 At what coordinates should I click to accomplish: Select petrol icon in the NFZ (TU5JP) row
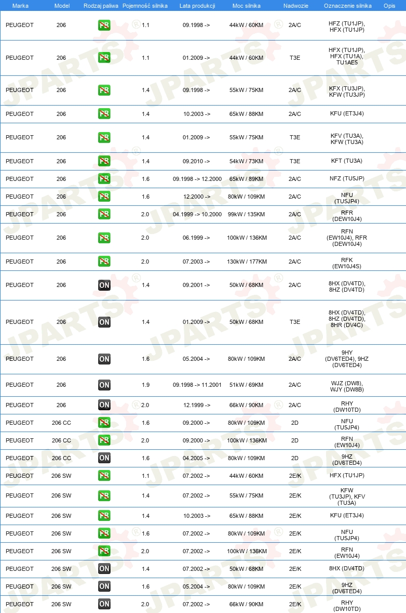(104, 179)
